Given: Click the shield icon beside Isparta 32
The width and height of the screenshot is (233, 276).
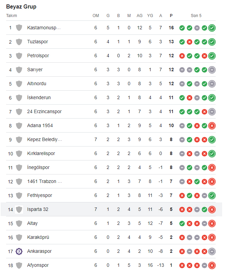Looking at the screenshot, I should point(19,210).
